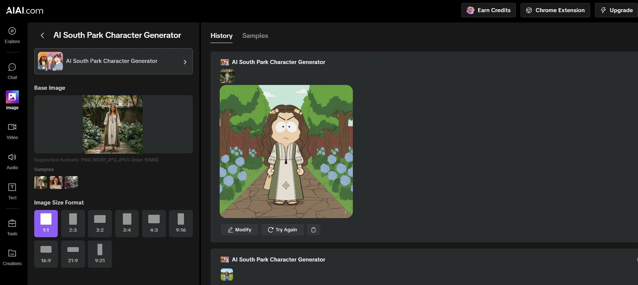Click the Image Size Format heading

tap(59, 203)
